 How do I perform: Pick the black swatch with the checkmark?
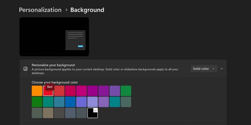[92, 113]
